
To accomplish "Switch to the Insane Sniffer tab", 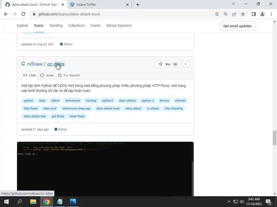I will 99,5.
